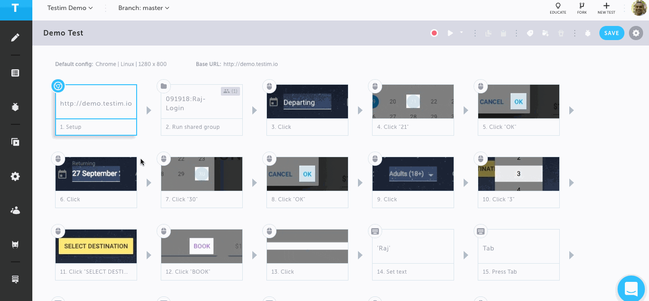Viewport: 649px width, 301px height.
Task: Start recording with the red record button
Action: pos(434,33)
